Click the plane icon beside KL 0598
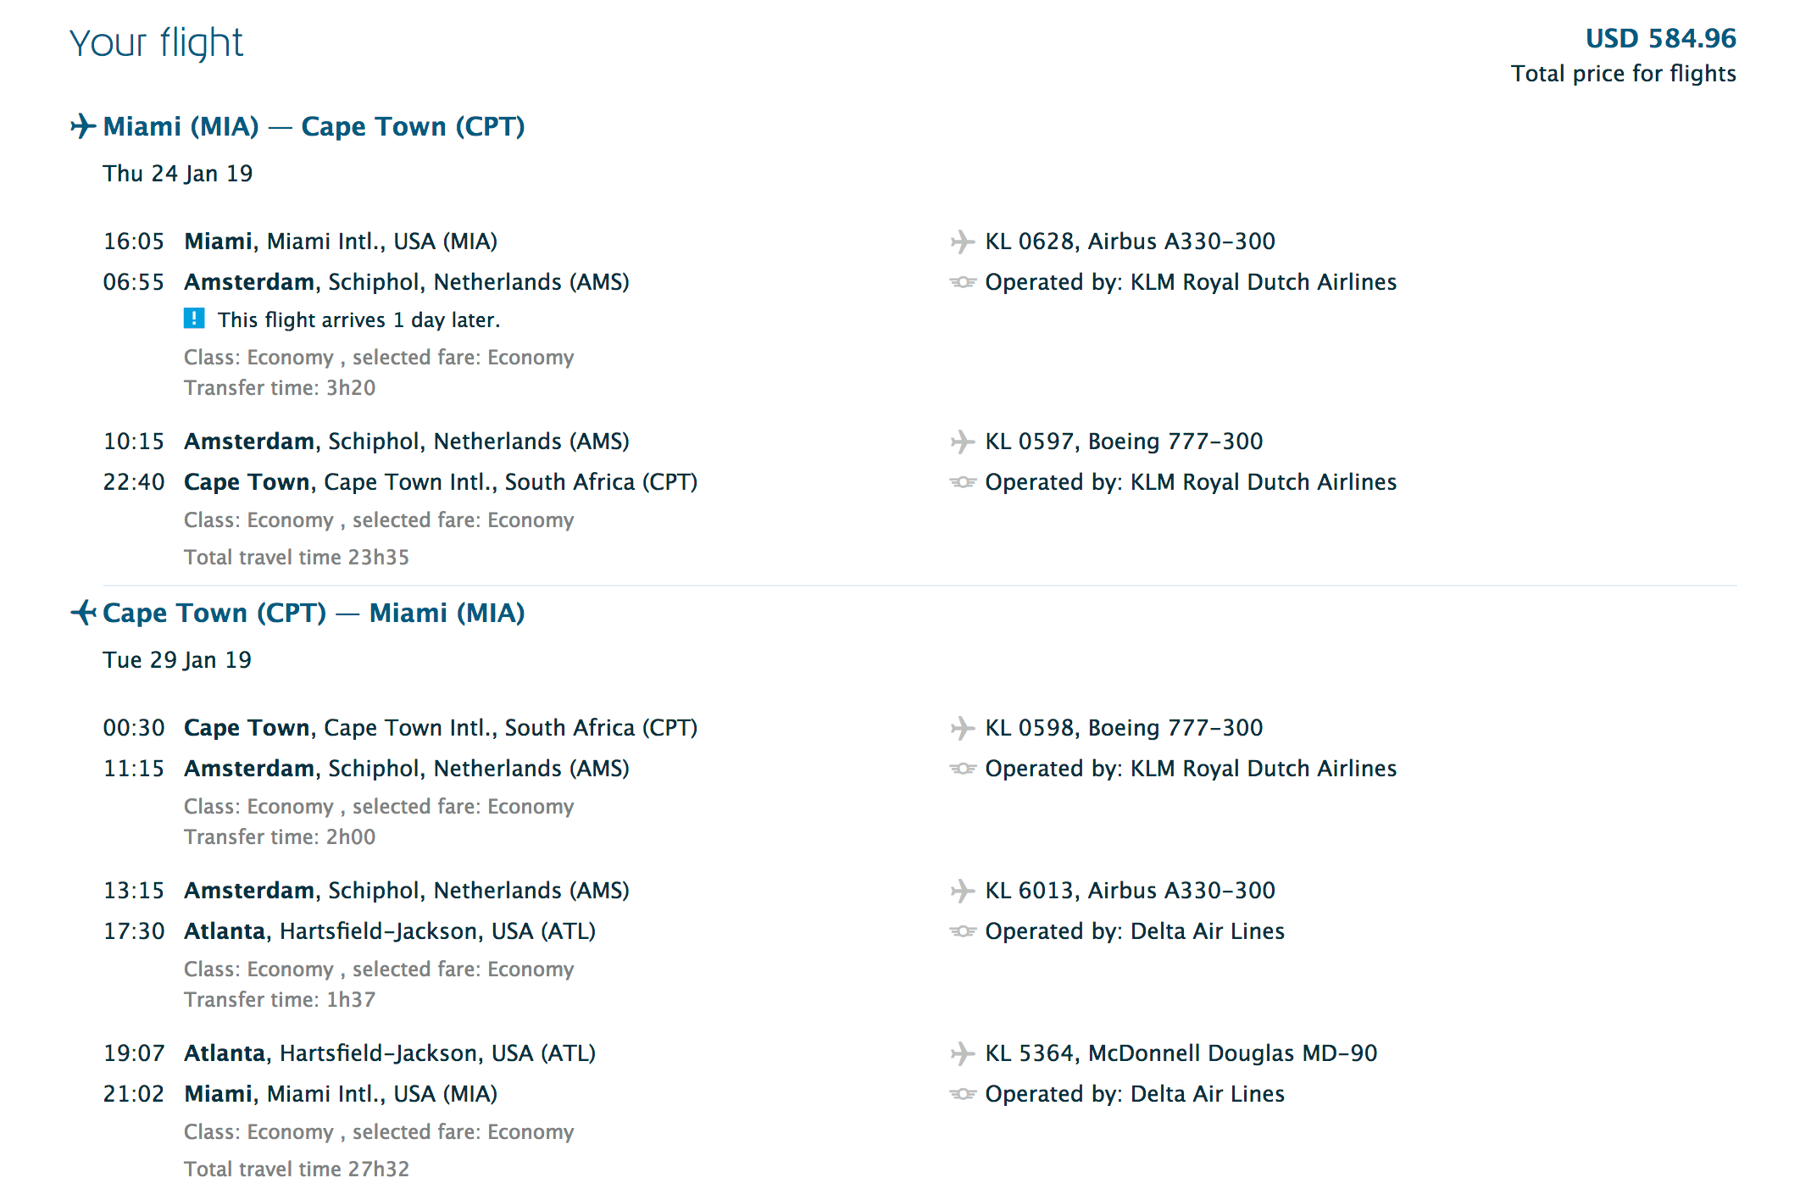1800x1200 pixels. point(962,728)
